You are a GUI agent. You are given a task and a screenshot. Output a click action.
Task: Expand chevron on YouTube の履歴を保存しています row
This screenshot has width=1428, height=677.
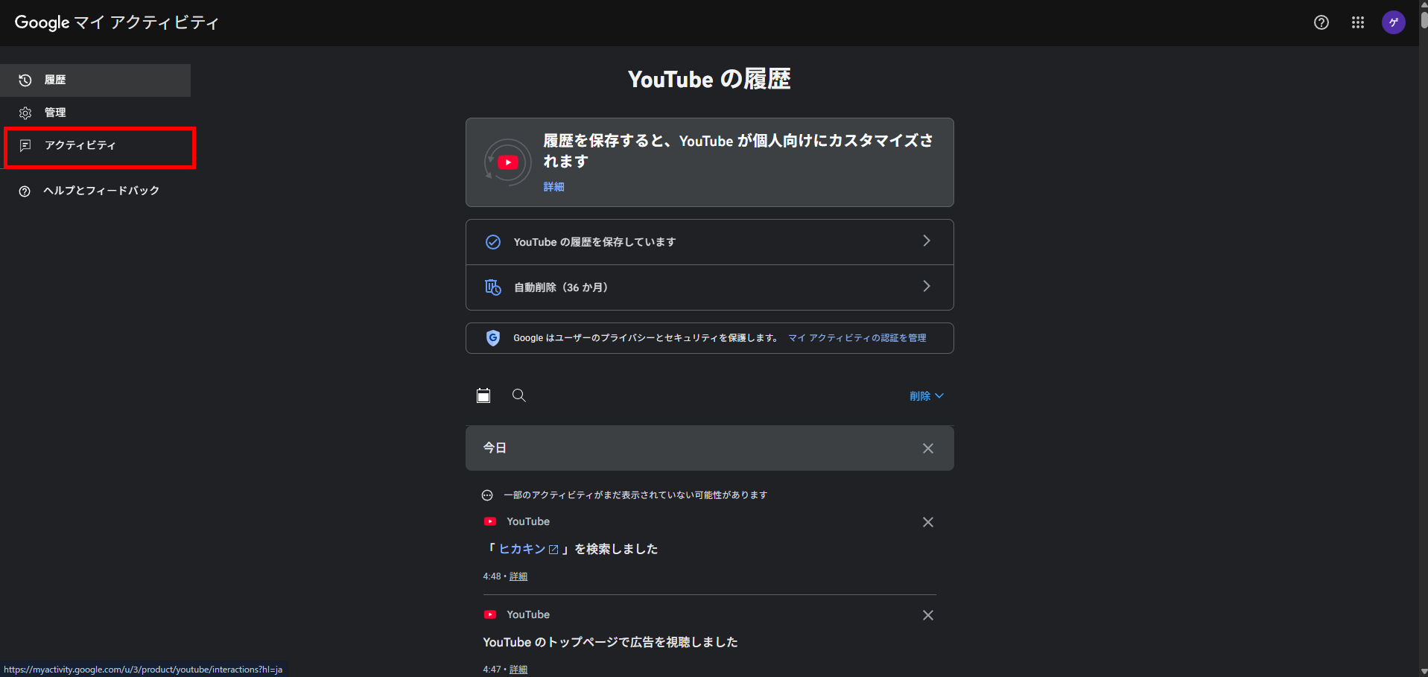[926, 241]
